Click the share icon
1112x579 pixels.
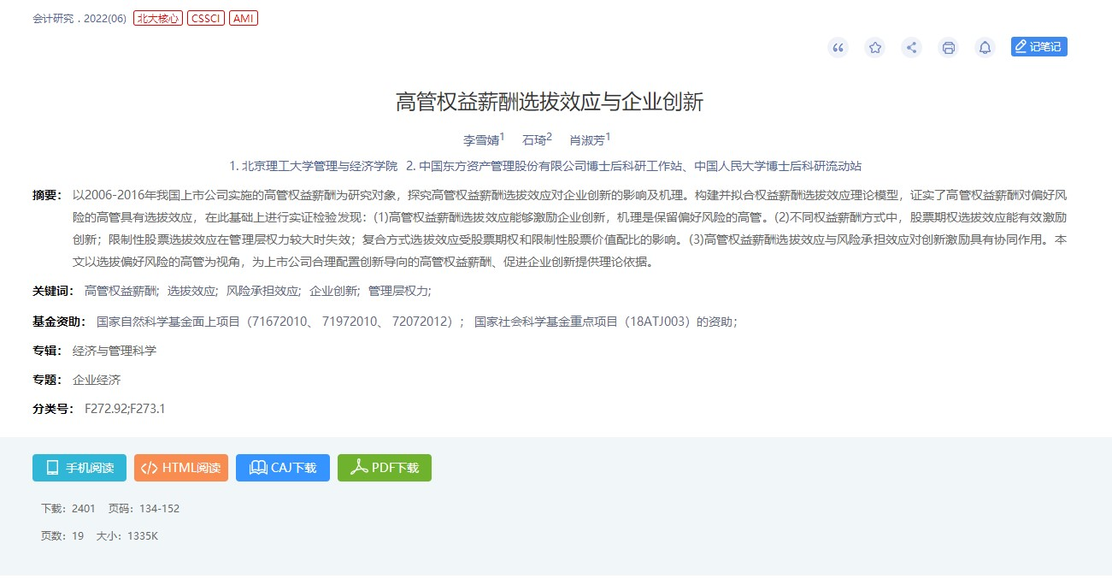click(x=911, y=48)
